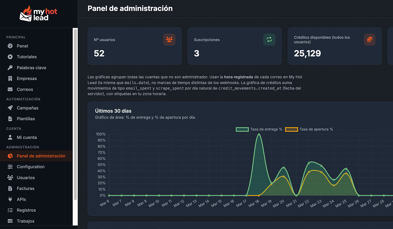The width and height of the screenshot is (393, 229).
Task: Click the open rate data point on Mar 25
Action: [x=346, y=173]
